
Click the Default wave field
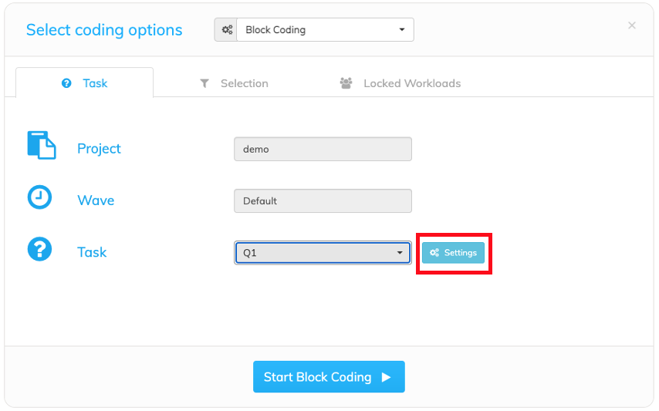[323, 200]
